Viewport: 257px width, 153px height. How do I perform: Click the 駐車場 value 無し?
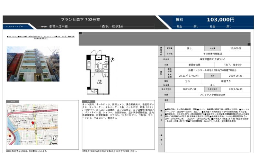point(212,85)
